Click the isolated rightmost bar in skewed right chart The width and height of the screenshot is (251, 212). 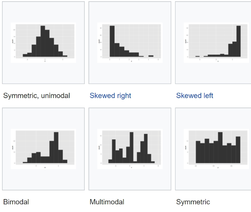(151, 56)
